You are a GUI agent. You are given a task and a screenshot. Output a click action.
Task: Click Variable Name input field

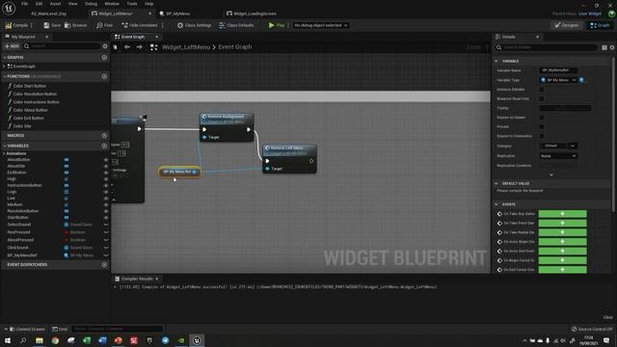pos(558,70)
